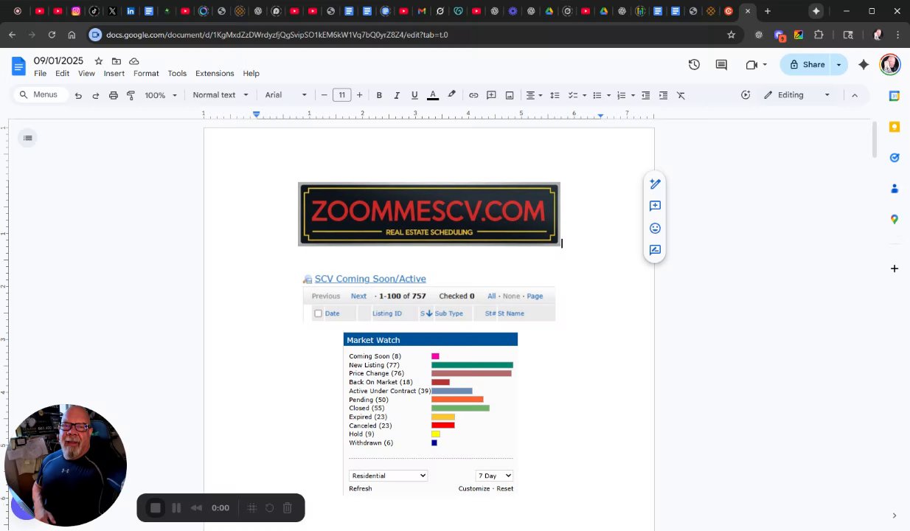
Task: Bookmark this tab with star
Action: (732, 35)
